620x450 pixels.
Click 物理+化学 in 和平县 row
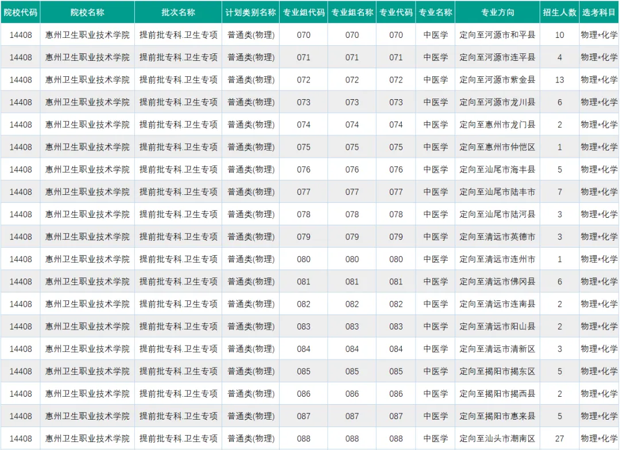pos(599,35)
